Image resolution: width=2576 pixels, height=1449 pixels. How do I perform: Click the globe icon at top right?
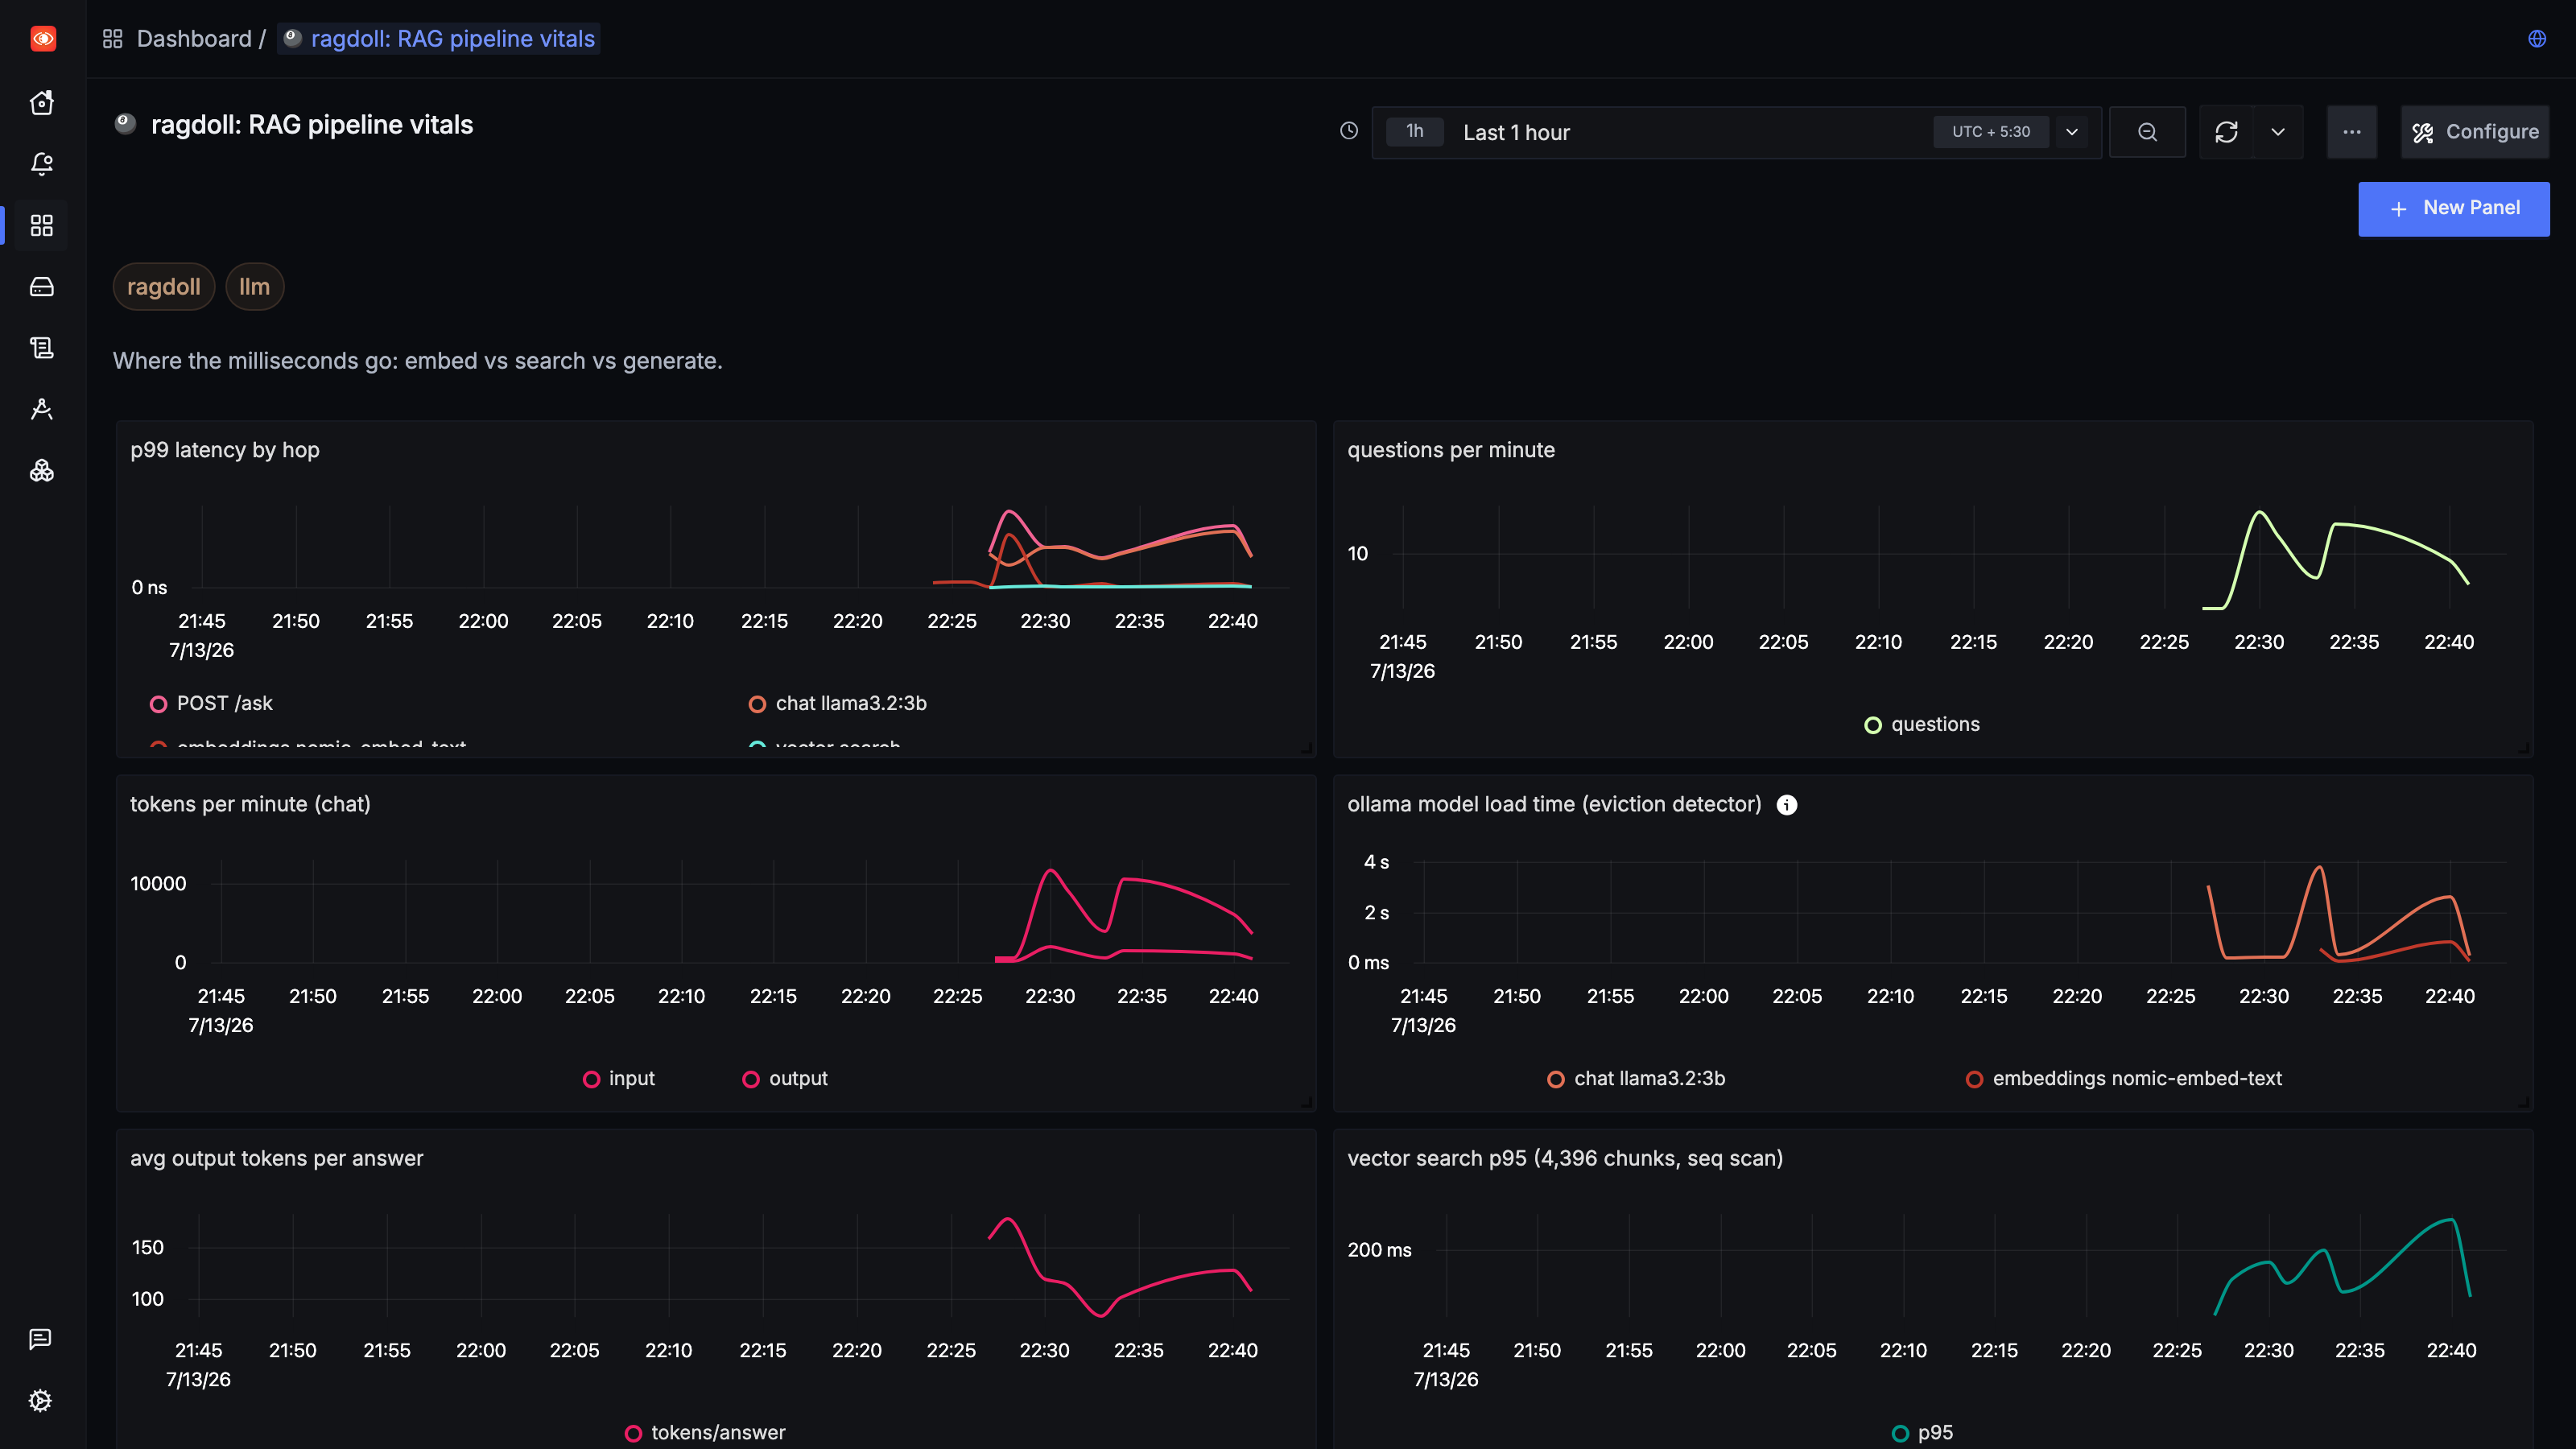click(2537, 39)
